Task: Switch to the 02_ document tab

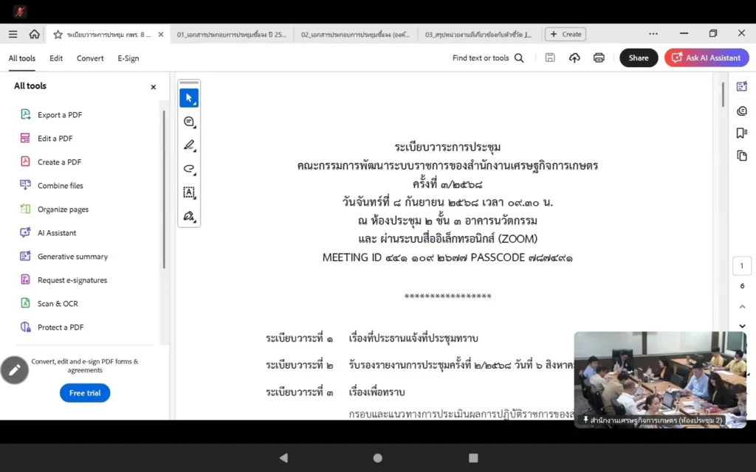Action: (355, 35)
